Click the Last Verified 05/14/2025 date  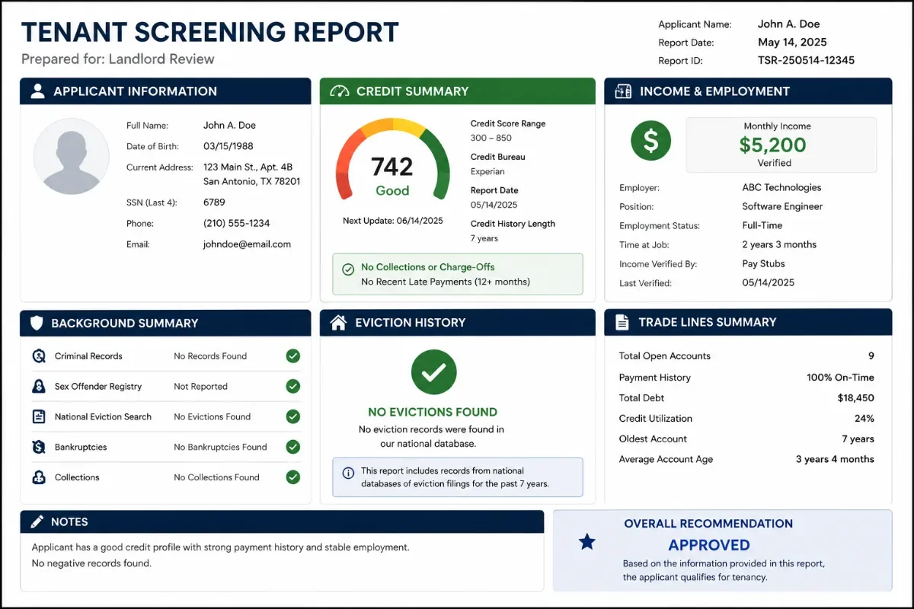(x=768, y=282)
